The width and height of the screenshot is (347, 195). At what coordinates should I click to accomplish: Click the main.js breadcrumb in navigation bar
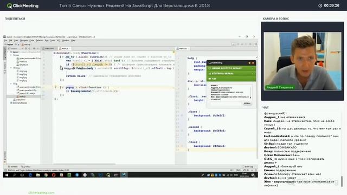[26, 44]
